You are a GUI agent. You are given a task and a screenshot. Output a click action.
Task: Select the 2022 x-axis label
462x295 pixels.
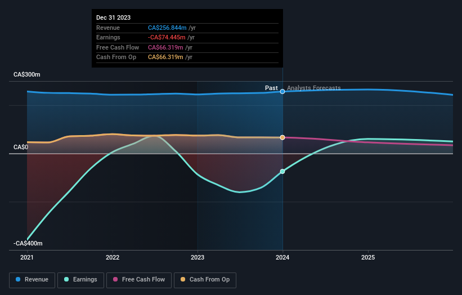click(113, 258)
